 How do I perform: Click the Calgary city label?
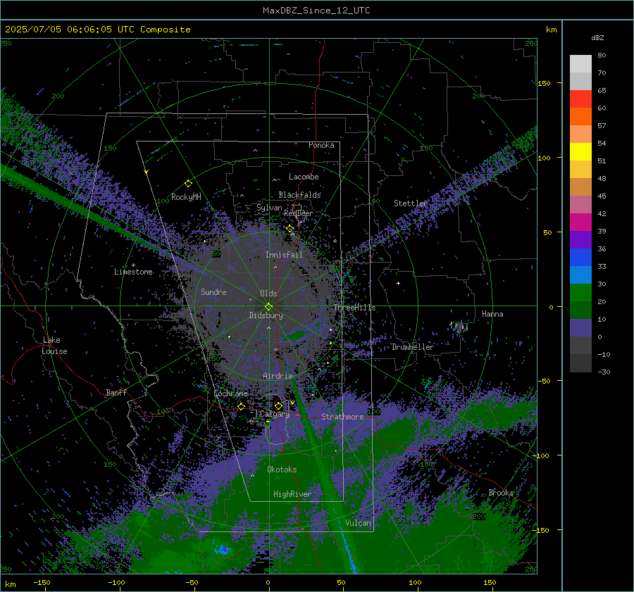click(x=275, y=414)
